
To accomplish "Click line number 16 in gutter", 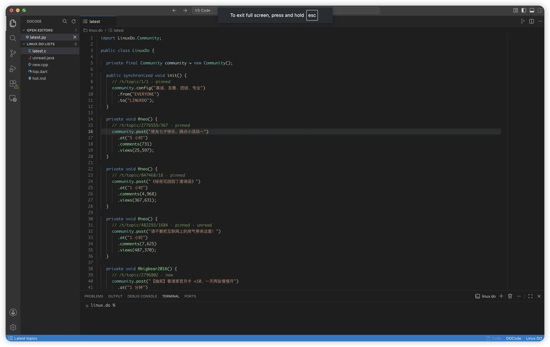I will 91,132.
